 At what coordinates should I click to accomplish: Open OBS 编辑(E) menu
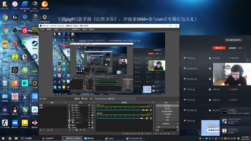[x=49, y=29]
